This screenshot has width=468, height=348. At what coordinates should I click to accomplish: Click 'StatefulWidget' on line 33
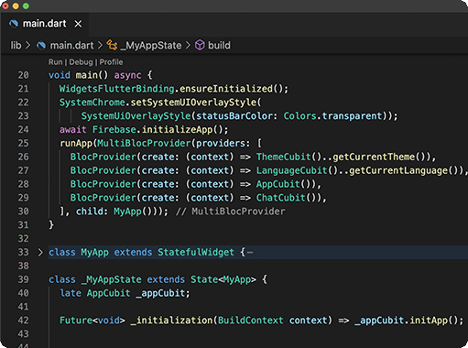pos(196,253)
